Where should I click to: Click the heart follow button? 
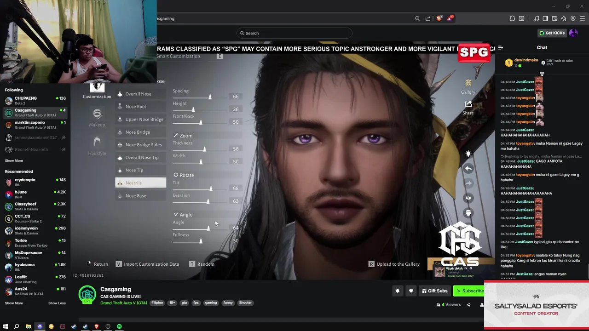tap(411, 291)
